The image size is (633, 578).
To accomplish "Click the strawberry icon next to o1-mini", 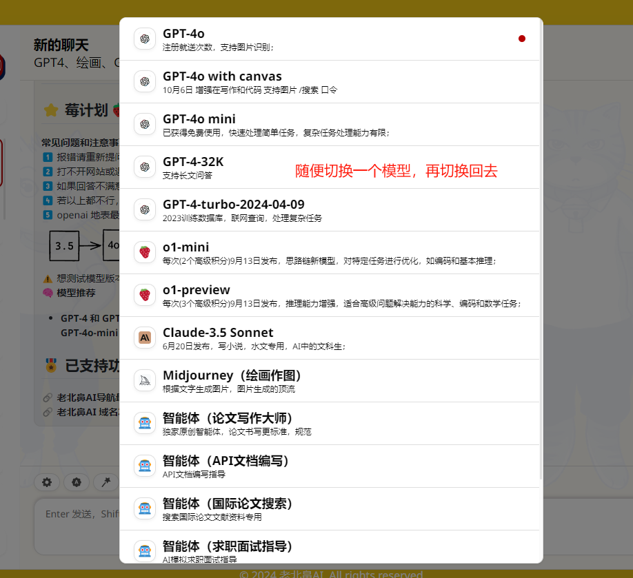I will [145, 253].
